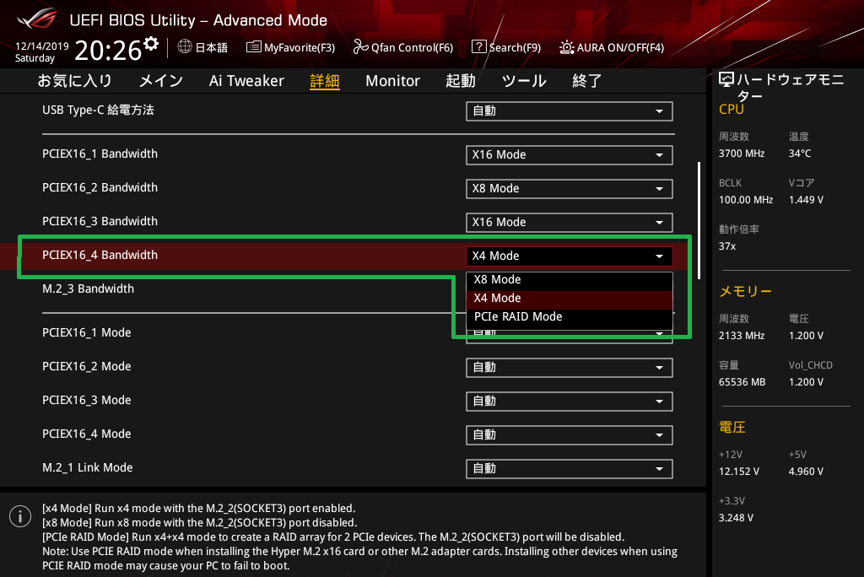Click the settings list scrollbar
Image resolution: width=864 pixels, height=577 pixels.
699,220
